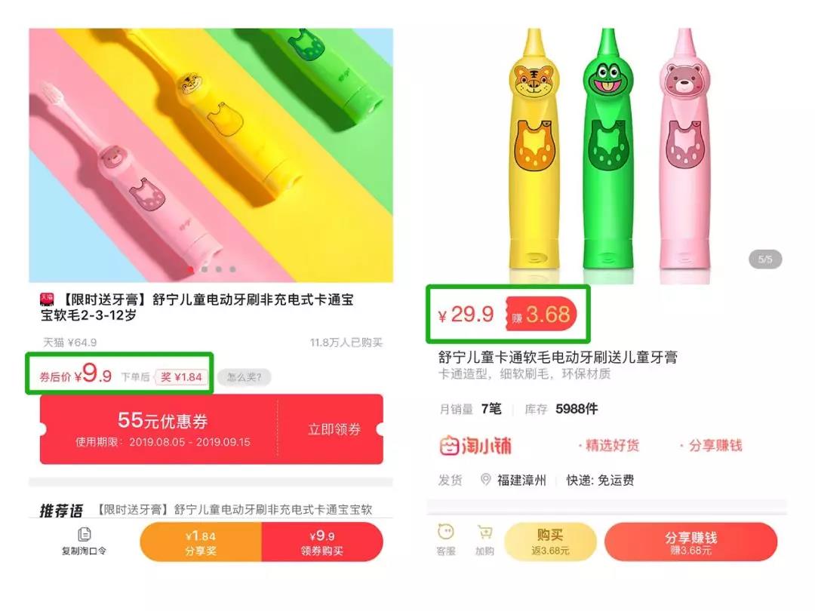Tap the yellow 购买 返3.68元 button

pos(550,542)
